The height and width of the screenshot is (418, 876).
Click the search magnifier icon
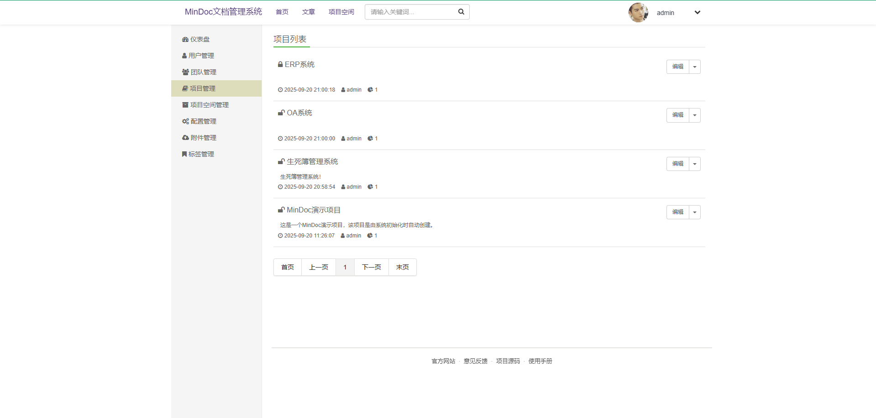pyautogui.click(x=461, y=12)
